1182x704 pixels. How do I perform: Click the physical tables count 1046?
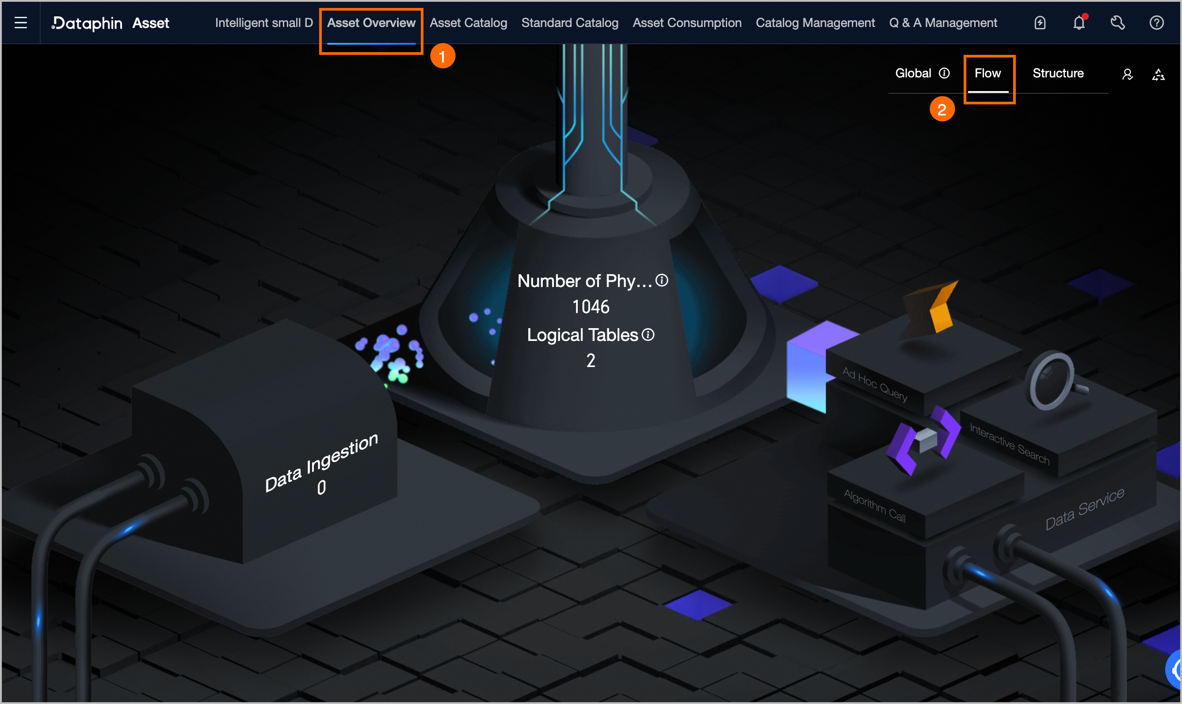point(591,307)
